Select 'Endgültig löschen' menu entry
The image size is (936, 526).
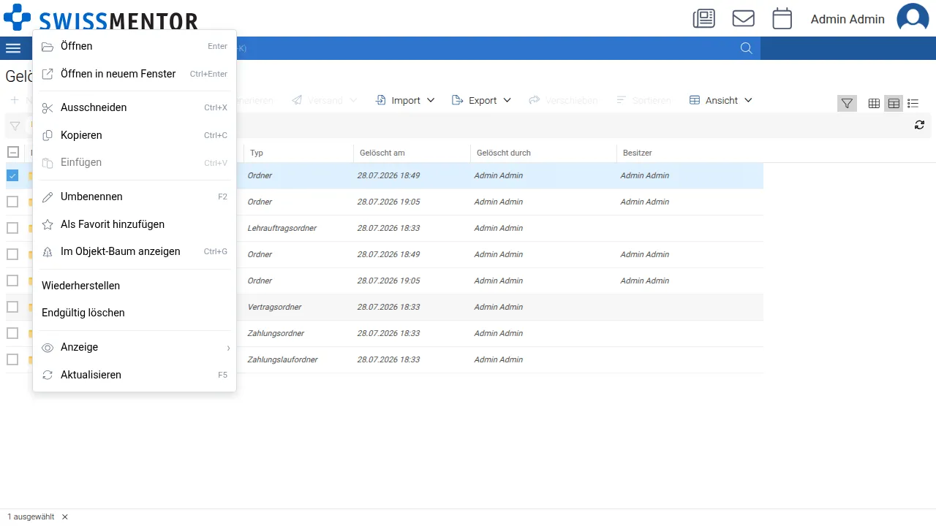pos(135,313)
